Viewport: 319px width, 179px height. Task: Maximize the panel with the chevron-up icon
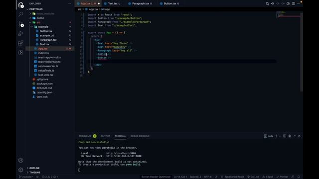click(295, 136)
